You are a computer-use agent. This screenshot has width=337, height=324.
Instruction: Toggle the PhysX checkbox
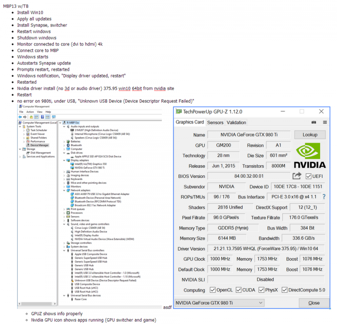tap(261, 290)
